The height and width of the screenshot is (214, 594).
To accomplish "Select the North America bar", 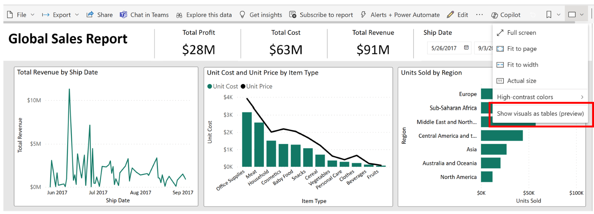I will (487, 177).
